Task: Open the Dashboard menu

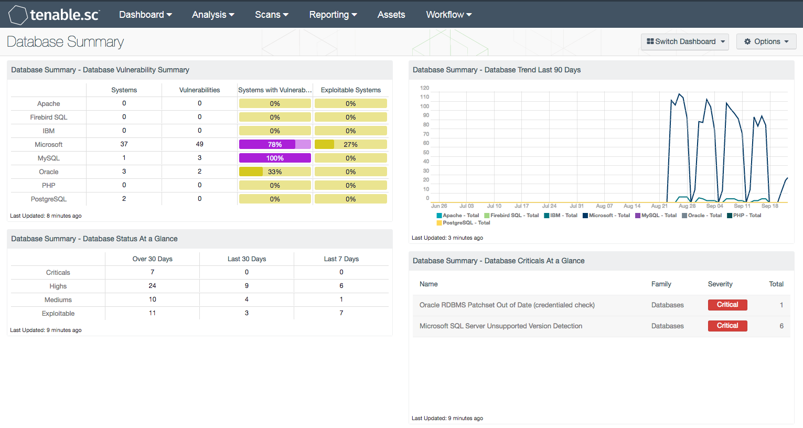Action: point(145,15)
